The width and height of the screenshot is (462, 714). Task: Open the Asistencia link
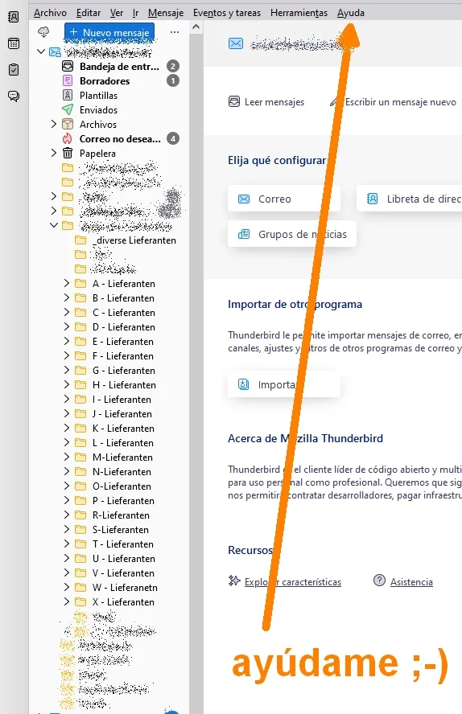[411, 581]
